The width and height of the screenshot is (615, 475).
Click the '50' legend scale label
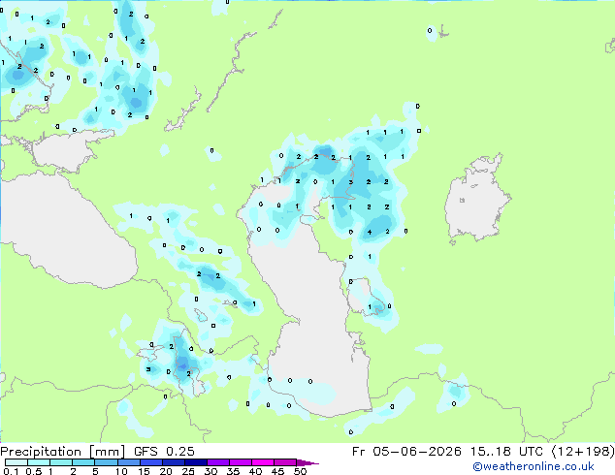pyautogui.click(x=301, y=471)
